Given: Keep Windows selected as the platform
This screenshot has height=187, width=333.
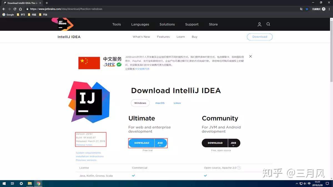Looking at the screenshot, I should (x=140, y=103).
